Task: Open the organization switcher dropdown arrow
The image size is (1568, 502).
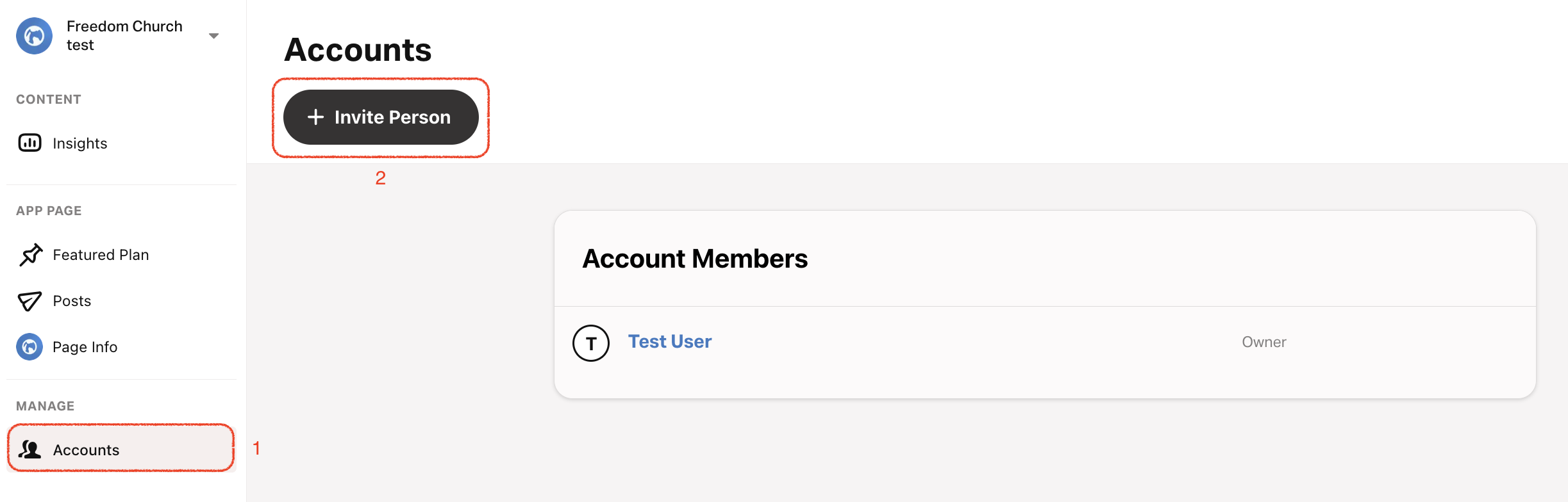Action: [x=214, y=36]
